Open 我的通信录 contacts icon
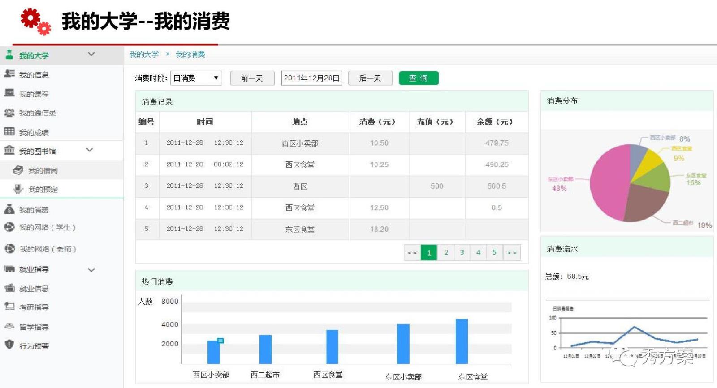This screenshot has height=388, width=717. 9,112
